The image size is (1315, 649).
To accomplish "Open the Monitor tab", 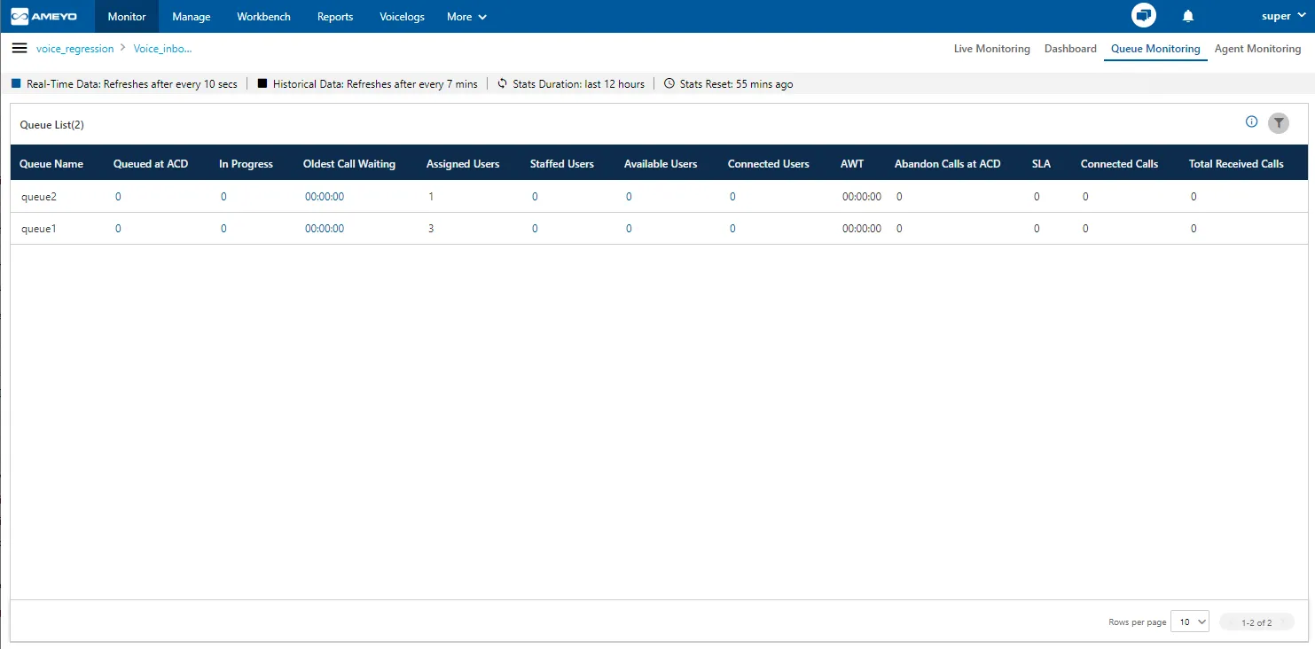I will (x=127, y=16).
